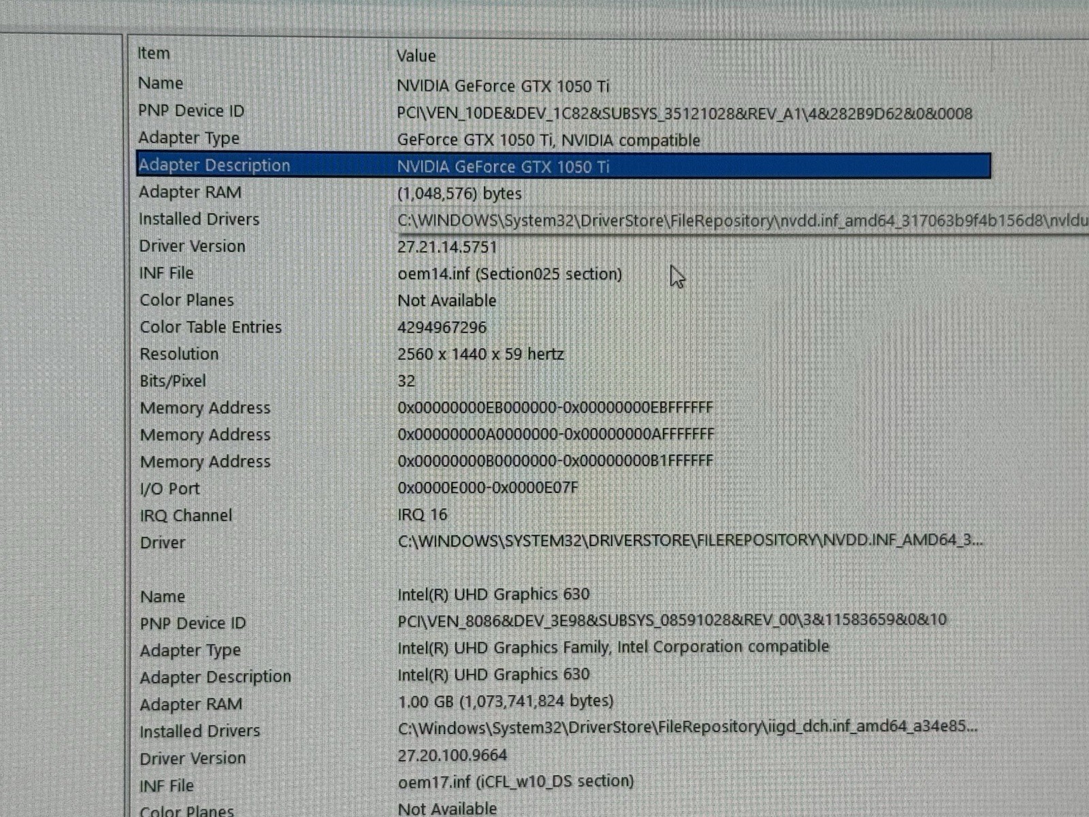
Task: Click the Bits/Pixel row label
Action: pos(173,381)
